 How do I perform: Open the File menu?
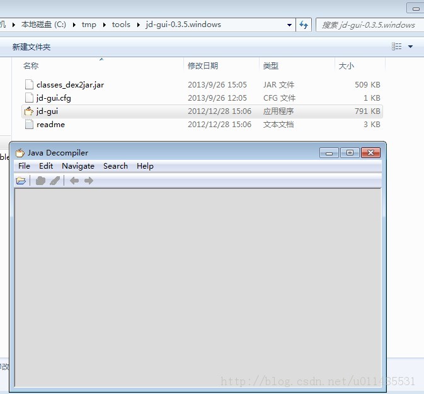click(x=24, y=166)
